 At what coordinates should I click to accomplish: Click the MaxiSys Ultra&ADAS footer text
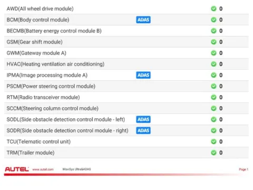point(76,169)
